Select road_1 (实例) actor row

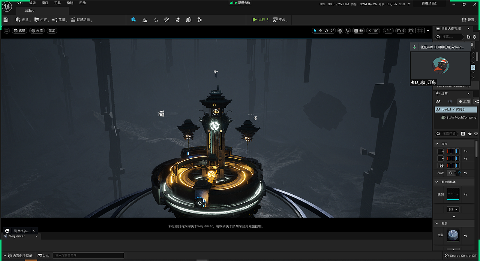(456, 109)
